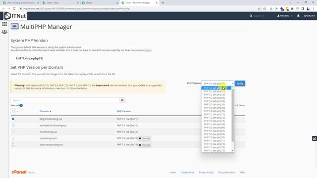Choose PHP 4.4 (alt-php44) option
The width and height of the screenshot is (317, 178).
point(216,88)
